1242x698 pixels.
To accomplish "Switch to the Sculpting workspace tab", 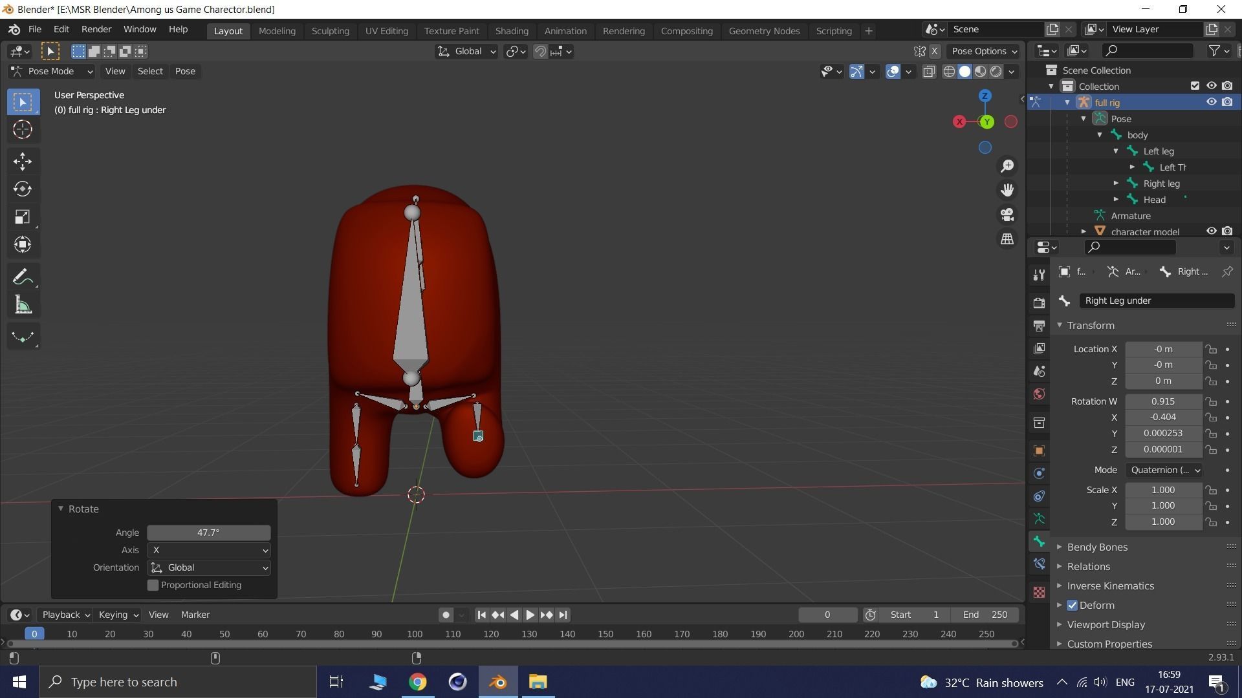I will [330, 31].
